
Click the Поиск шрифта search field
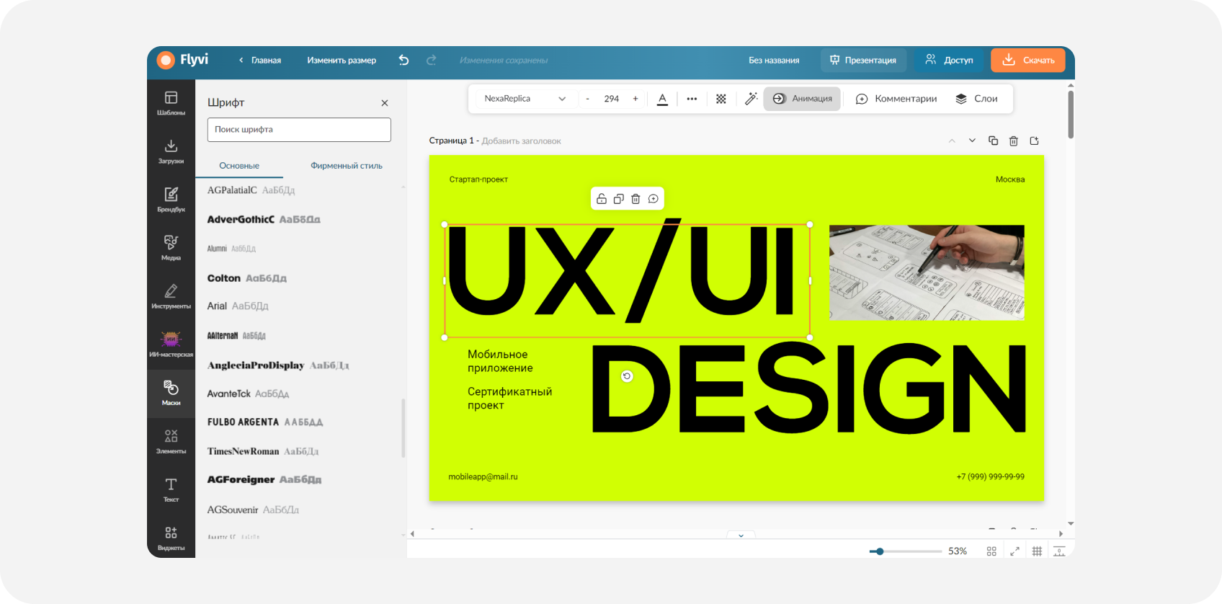[299, 130]
